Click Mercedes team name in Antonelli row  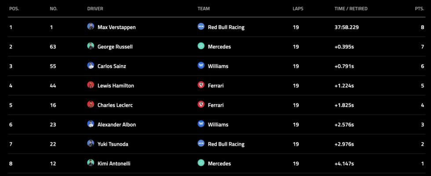(219, 164)
